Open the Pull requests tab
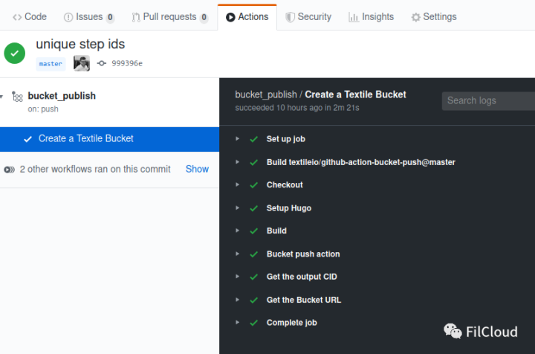Image resolution: width=535 pixels, height=354 pixels. 170,16
